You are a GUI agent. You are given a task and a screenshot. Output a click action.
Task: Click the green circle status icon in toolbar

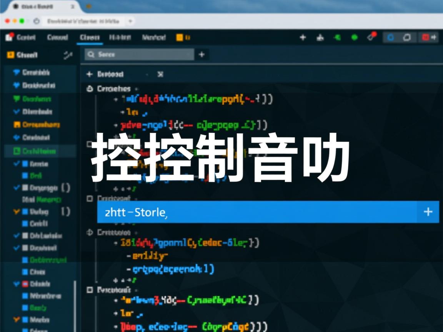354,37
